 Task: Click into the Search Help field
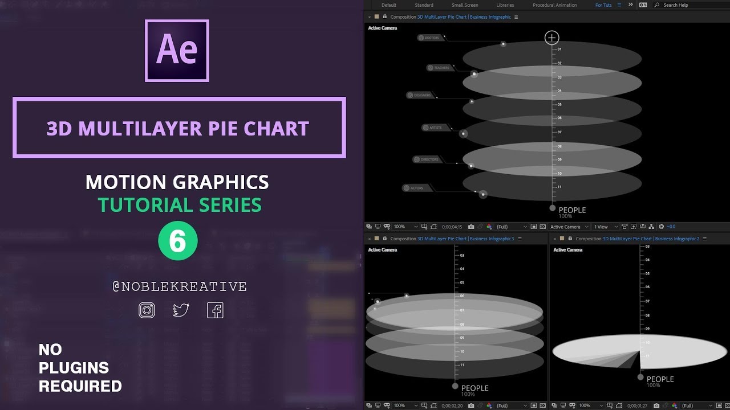(x=693, y=5)
